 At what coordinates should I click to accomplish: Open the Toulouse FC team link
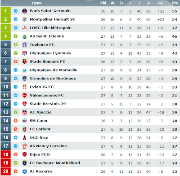coord(42,44)
